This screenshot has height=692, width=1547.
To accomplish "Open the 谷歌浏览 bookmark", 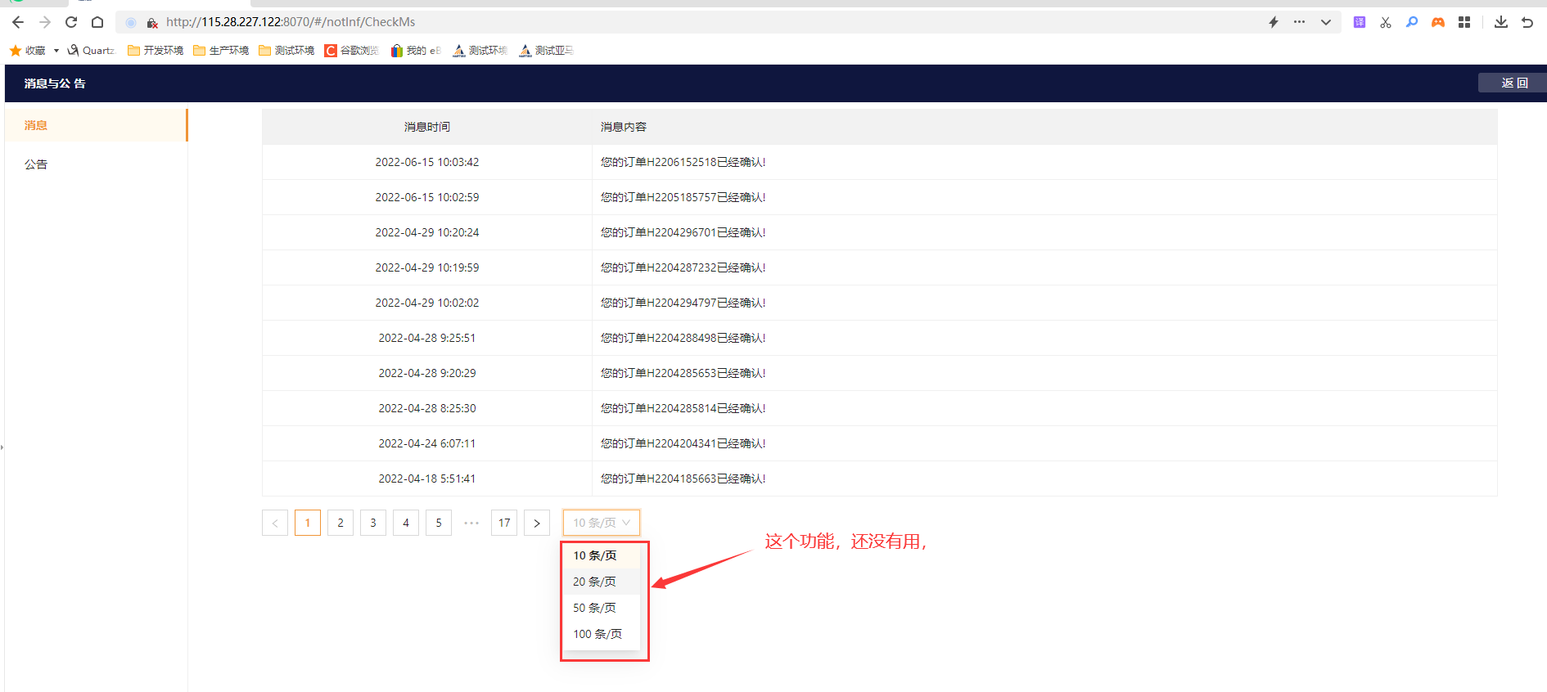I will [352, 51].
